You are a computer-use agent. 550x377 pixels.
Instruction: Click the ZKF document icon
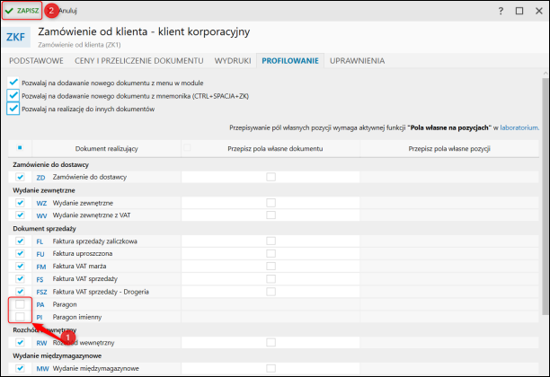pyautogui.click(x=16, y=38)
